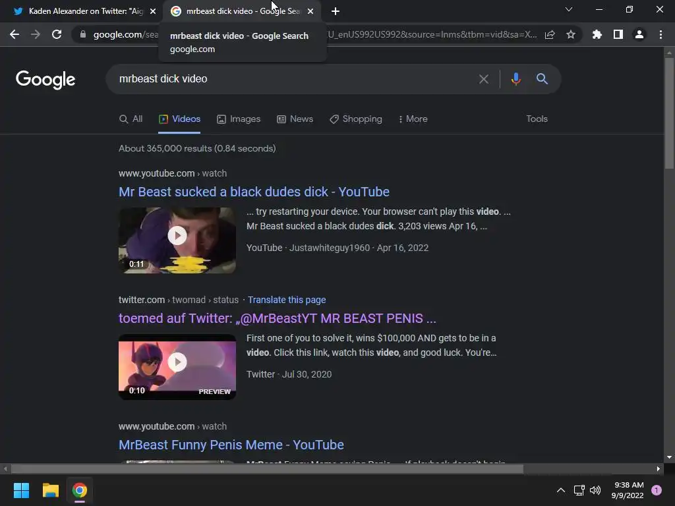Click the Google logo
This screenshot has height=506, width=675.
(x=45, y=79)
